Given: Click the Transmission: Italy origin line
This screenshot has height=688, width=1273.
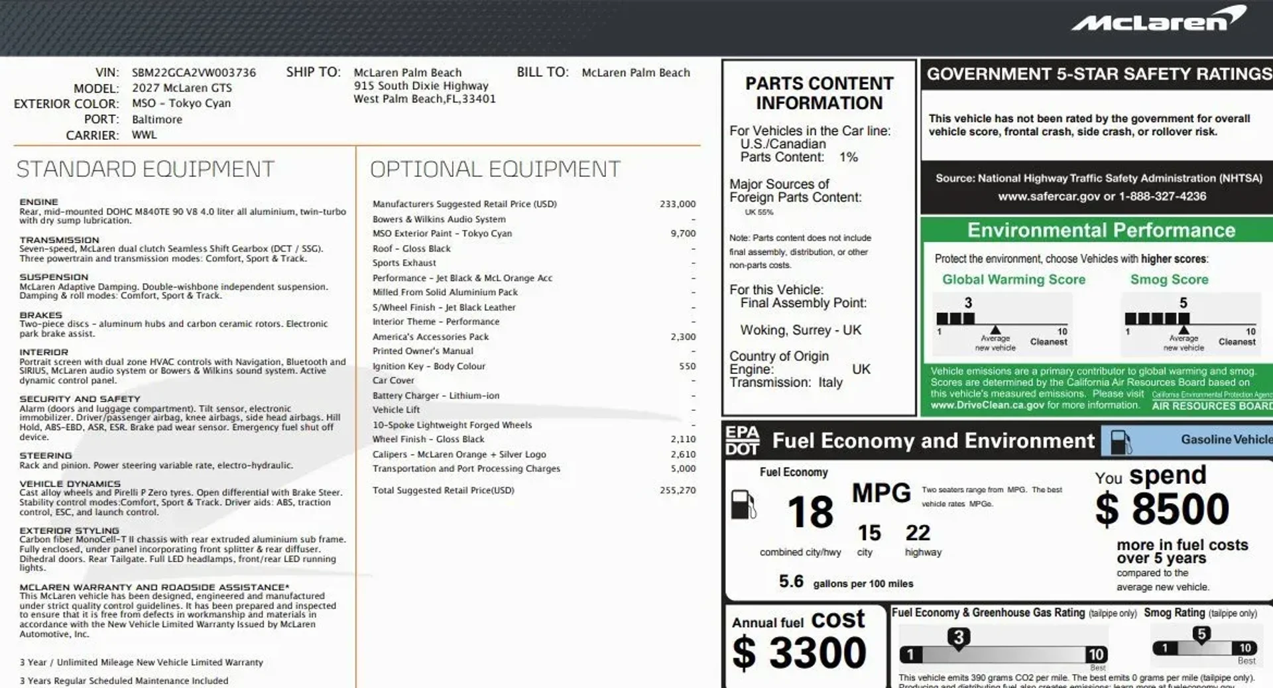Looking at the screenshot, I should 786,382.
